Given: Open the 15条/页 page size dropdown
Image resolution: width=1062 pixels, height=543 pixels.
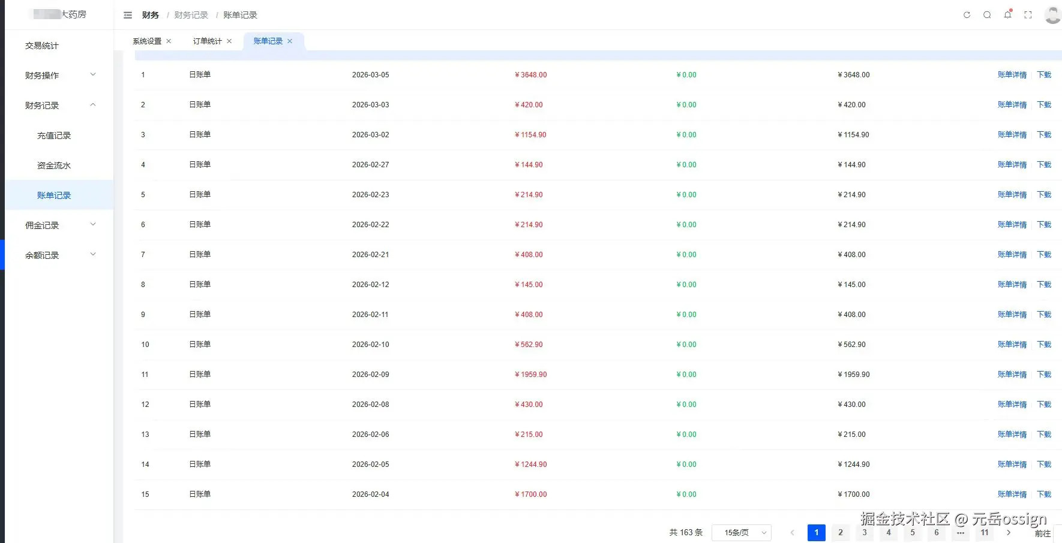Looking at the screenshot, I should tap(742, 533).
